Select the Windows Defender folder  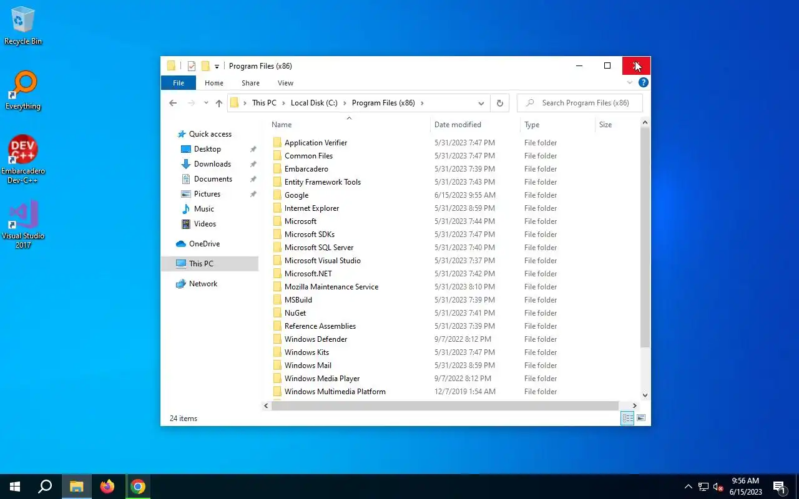tap(315, 339)
